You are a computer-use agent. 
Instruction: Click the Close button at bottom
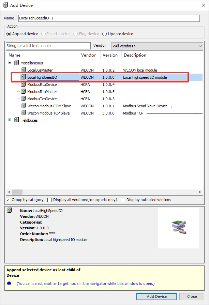(192, 296)
